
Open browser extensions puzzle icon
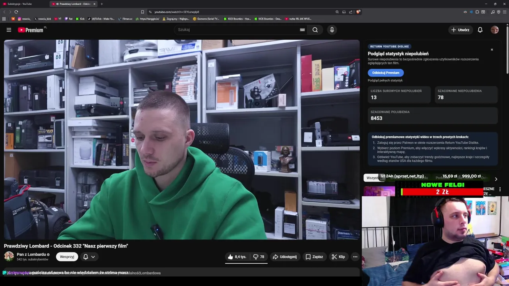coord(477,12)
